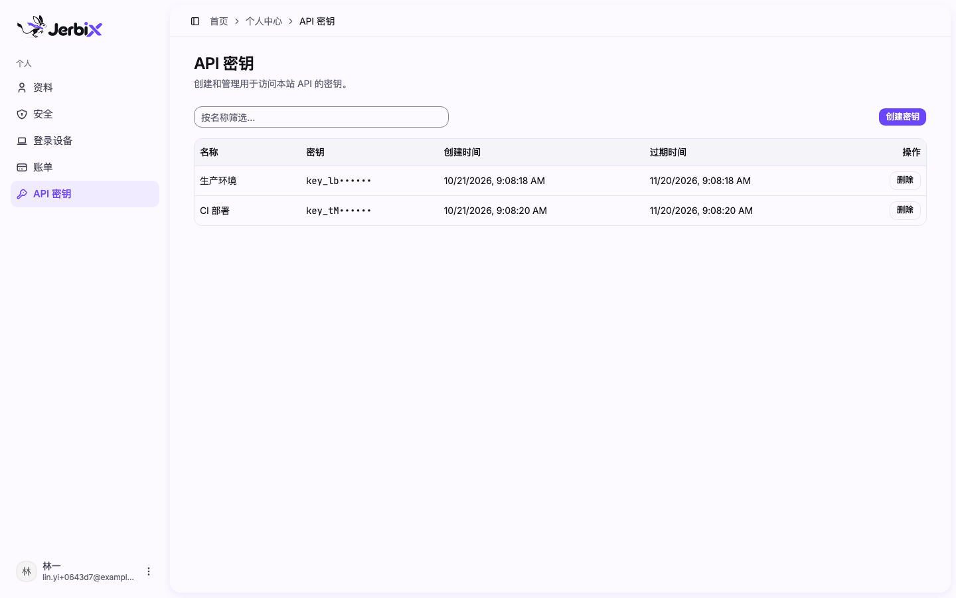Viewport: 956px width, 598px height.
Task: Open the 资料 sidebar item
Action: coord(85,88)
